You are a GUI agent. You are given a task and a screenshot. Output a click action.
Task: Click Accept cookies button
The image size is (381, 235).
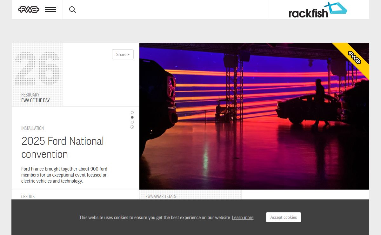tap(284, 217)
